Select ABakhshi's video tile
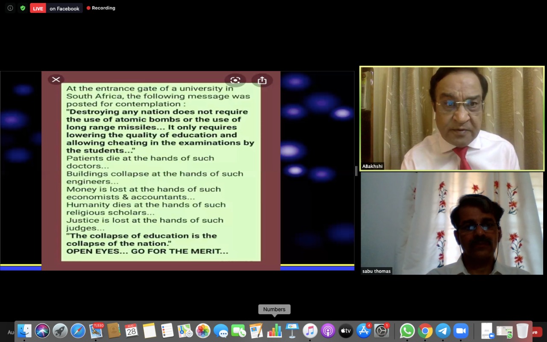The image size is (547, 342). coord(452,118)
